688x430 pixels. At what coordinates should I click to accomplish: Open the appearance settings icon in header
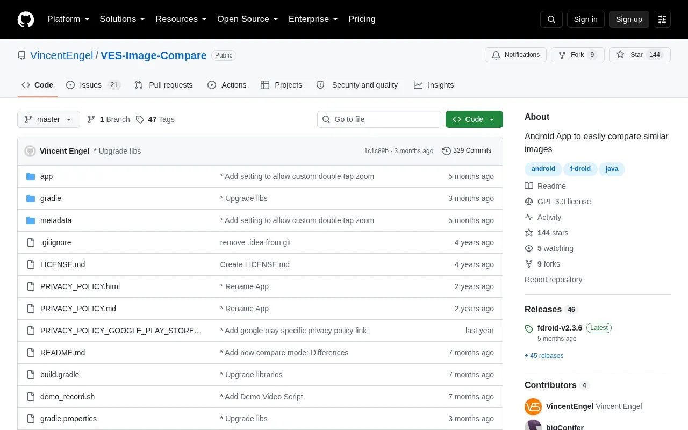coord(662,19)
